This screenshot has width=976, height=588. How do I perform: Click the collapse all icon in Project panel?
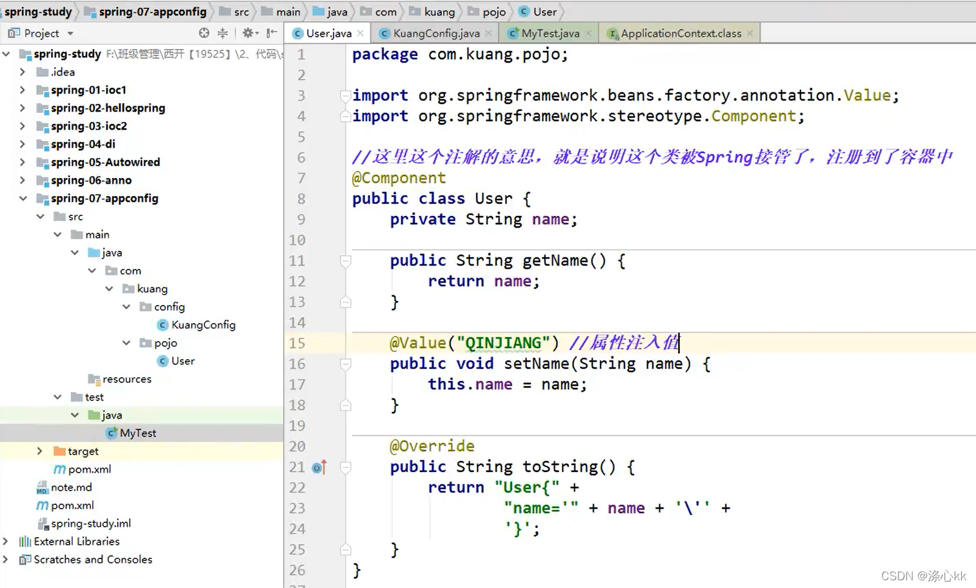(x=223, y=33)
